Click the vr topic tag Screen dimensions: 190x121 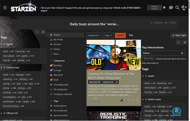[117, 82]
